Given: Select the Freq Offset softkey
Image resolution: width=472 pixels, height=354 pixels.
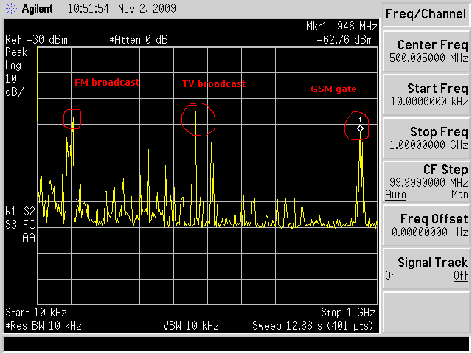Looking at the screenshot, I should (426, 225).
